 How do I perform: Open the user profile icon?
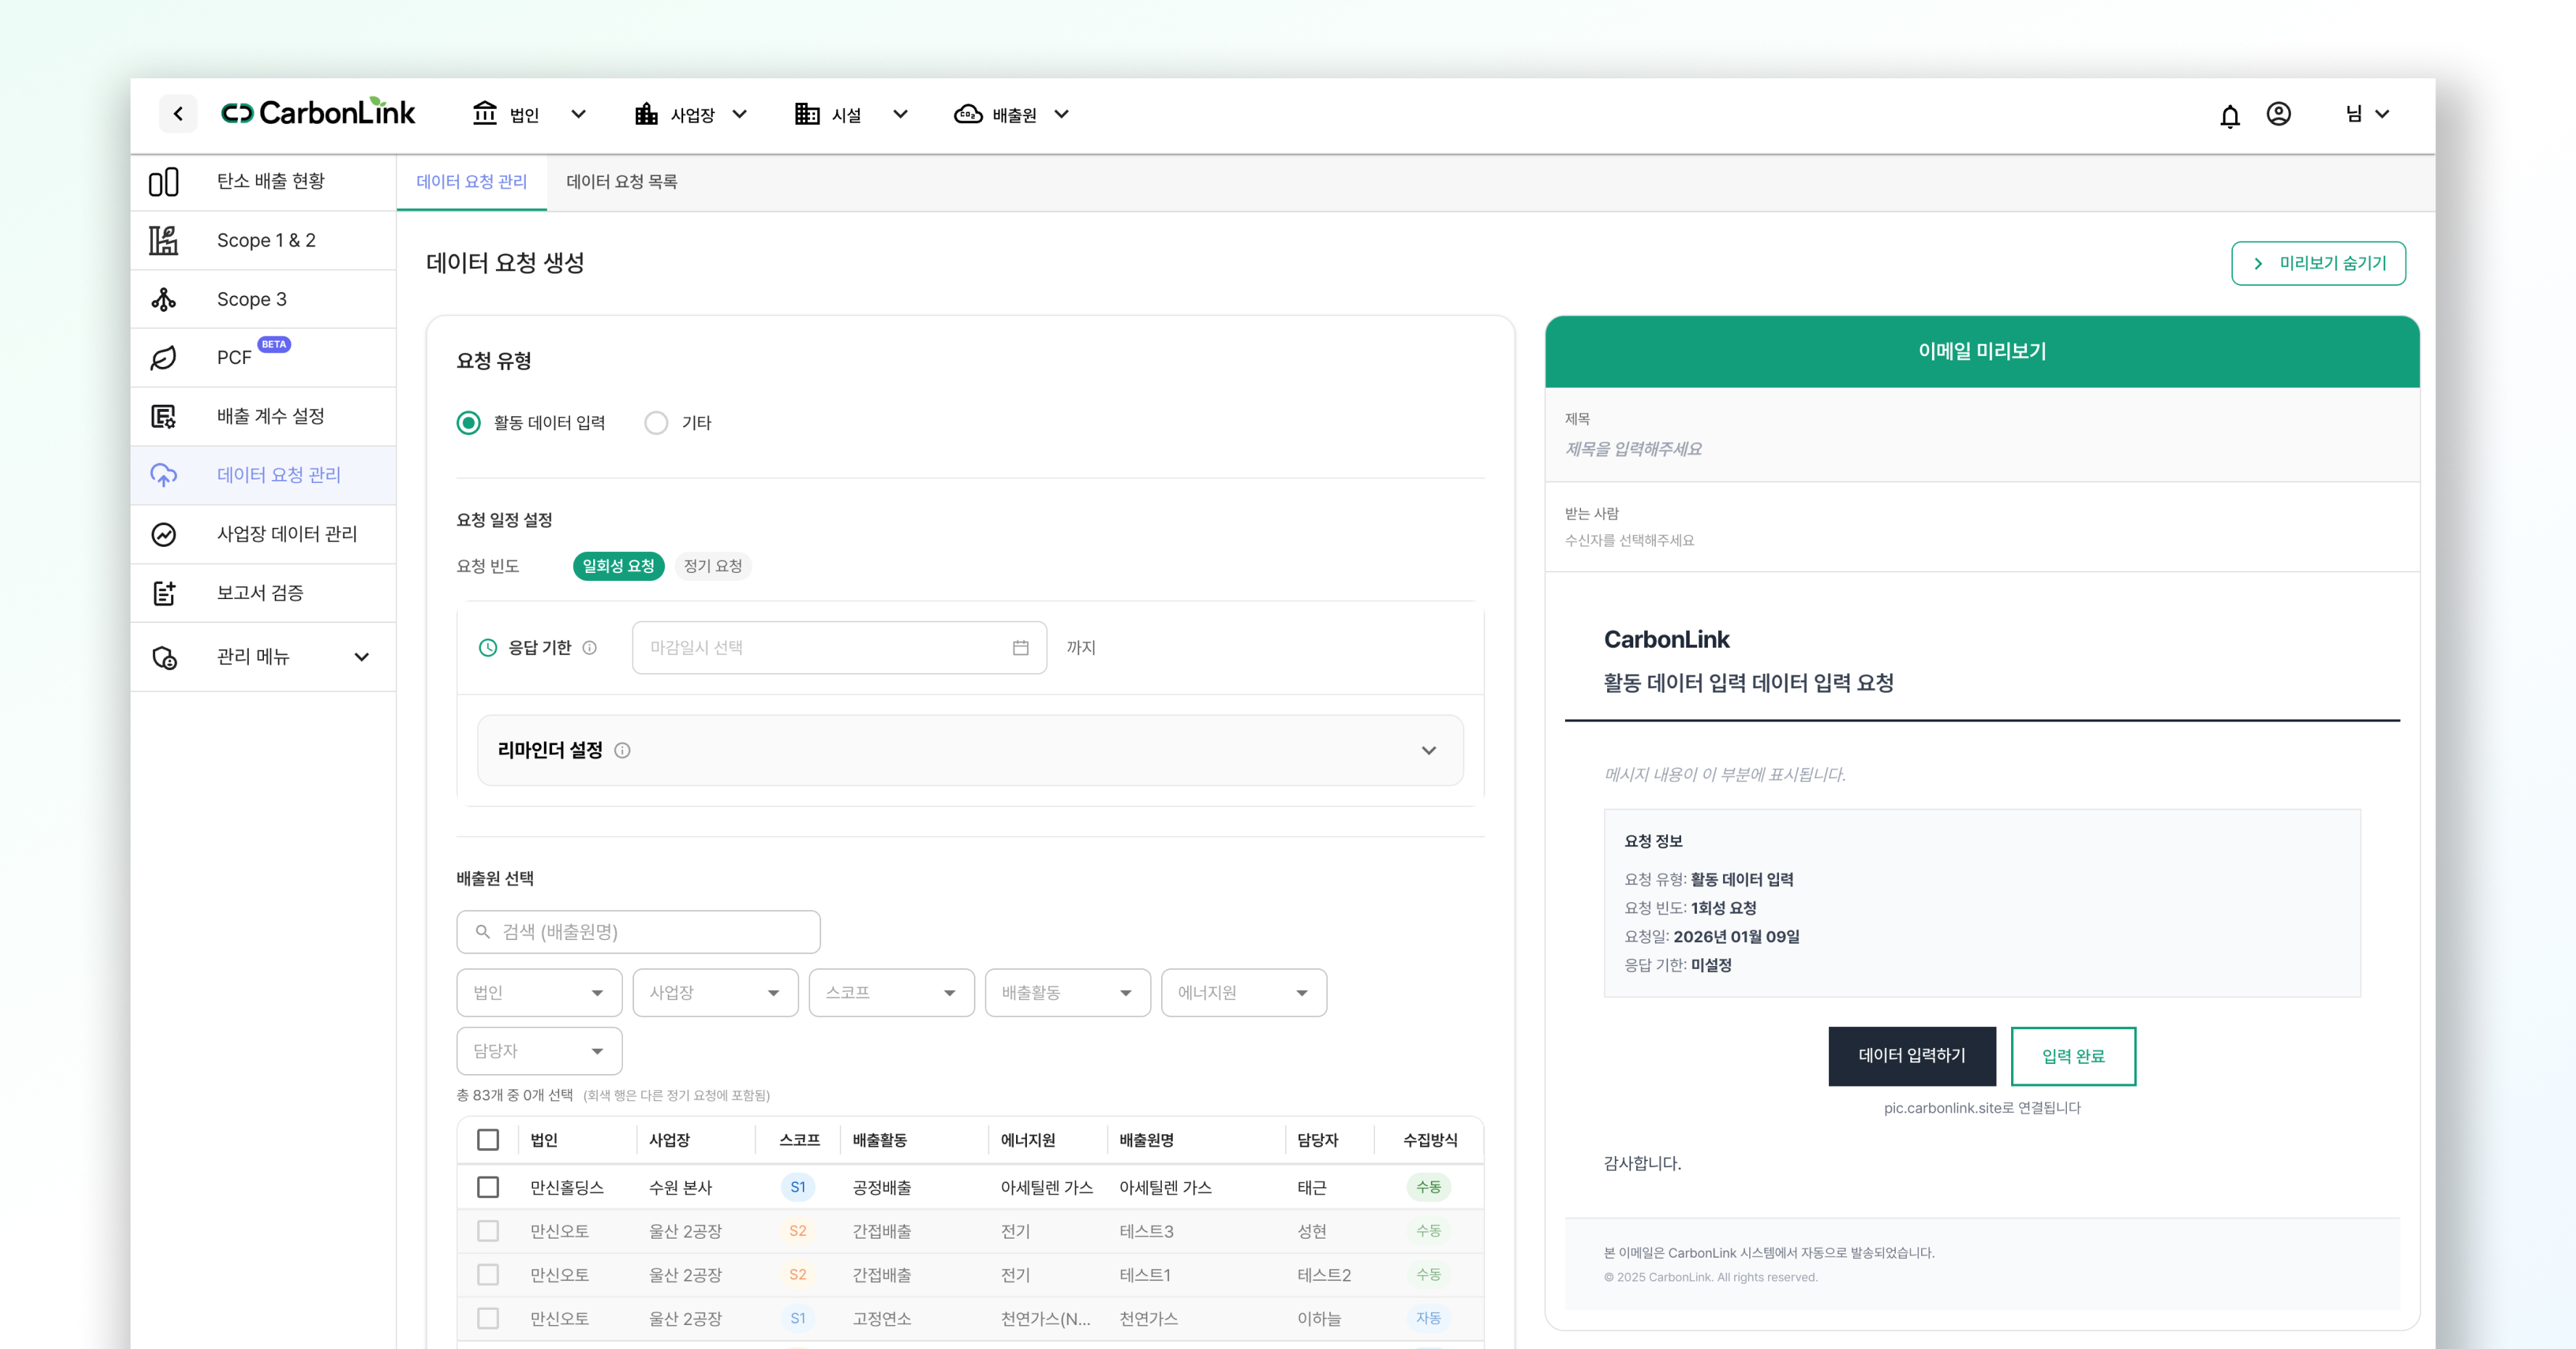click(2279, 114)
